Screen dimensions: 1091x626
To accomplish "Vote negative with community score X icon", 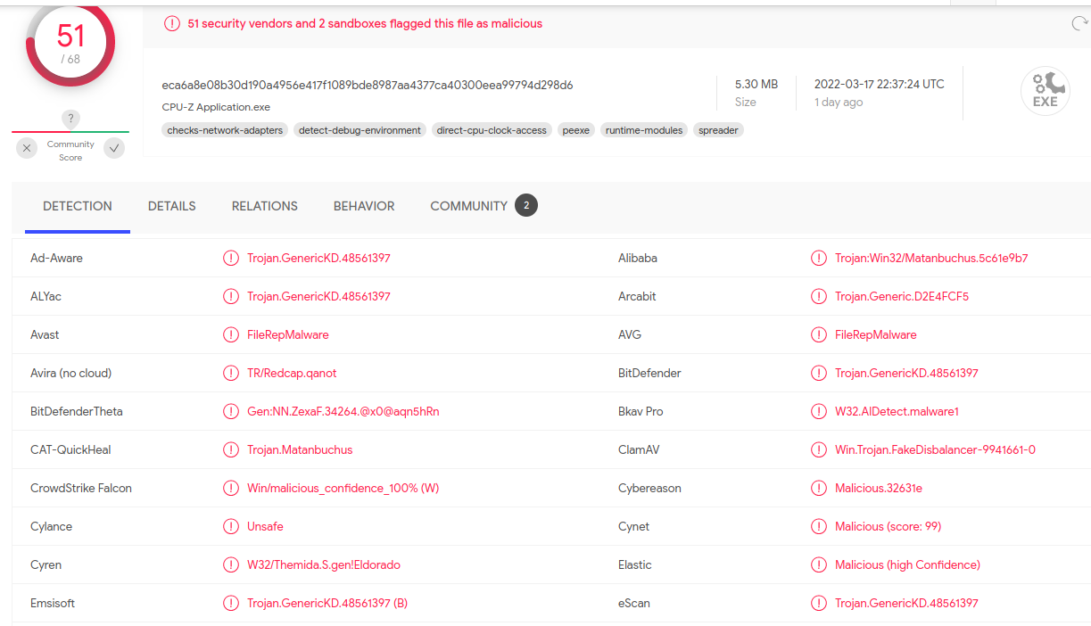I will pyautogui.click(x=27, y=149).
